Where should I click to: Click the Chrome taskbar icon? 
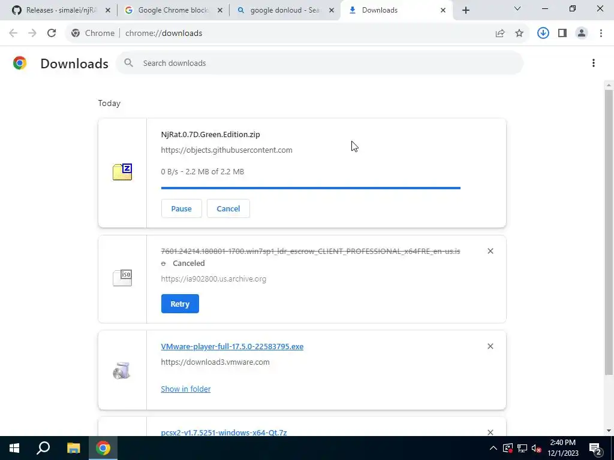click(103, 448)
